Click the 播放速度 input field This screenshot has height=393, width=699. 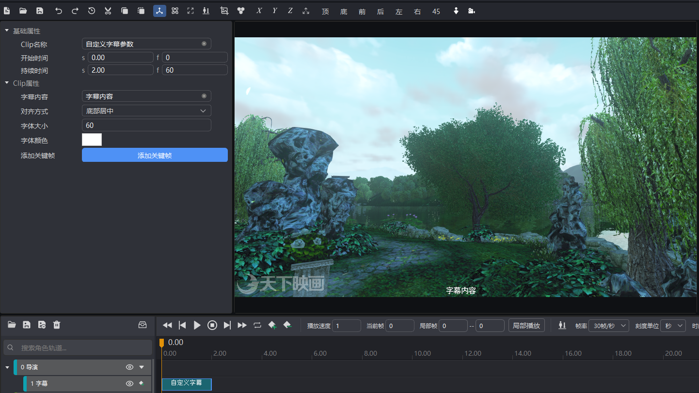click(x=347, y=326)
